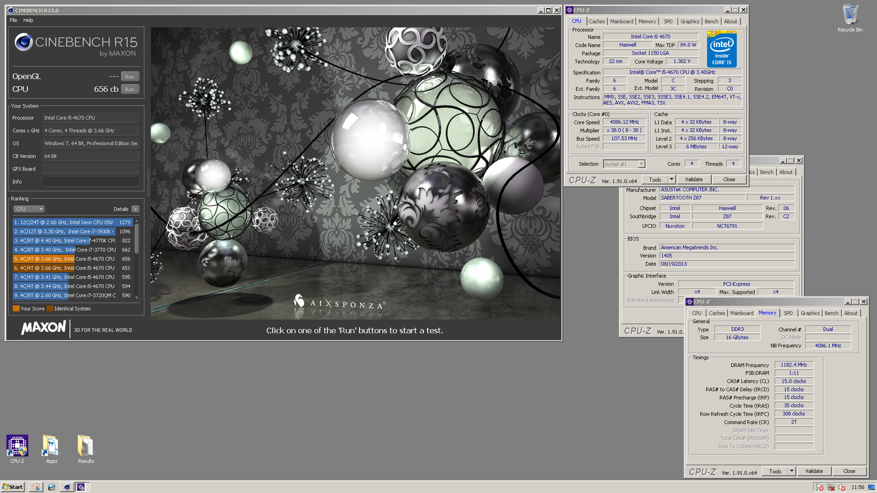Click the Identical System brown swatch
The image size is (877, 493).
pyautogui.click(x=50, y=309)
